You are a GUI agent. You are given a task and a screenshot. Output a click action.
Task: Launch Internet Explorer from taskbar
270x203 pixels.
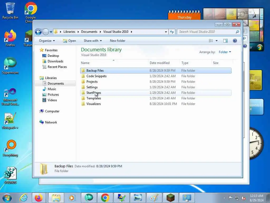[23, 198]
